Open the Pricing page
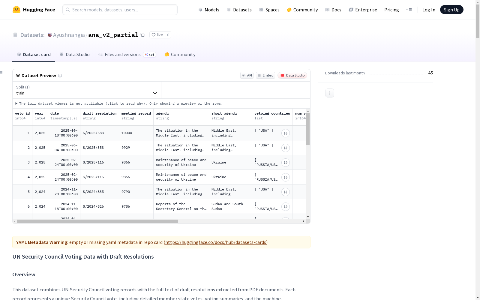 click(391, 10)
